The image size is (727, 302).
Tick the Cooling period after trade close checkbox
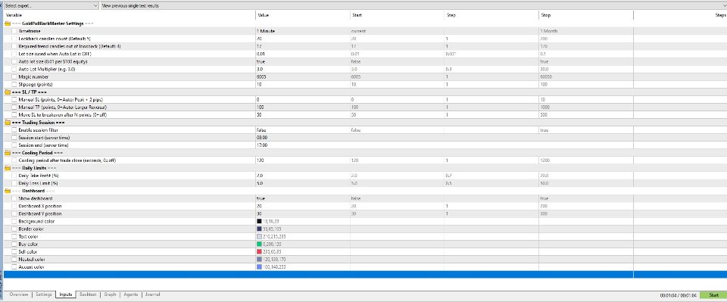pos(14,160)
